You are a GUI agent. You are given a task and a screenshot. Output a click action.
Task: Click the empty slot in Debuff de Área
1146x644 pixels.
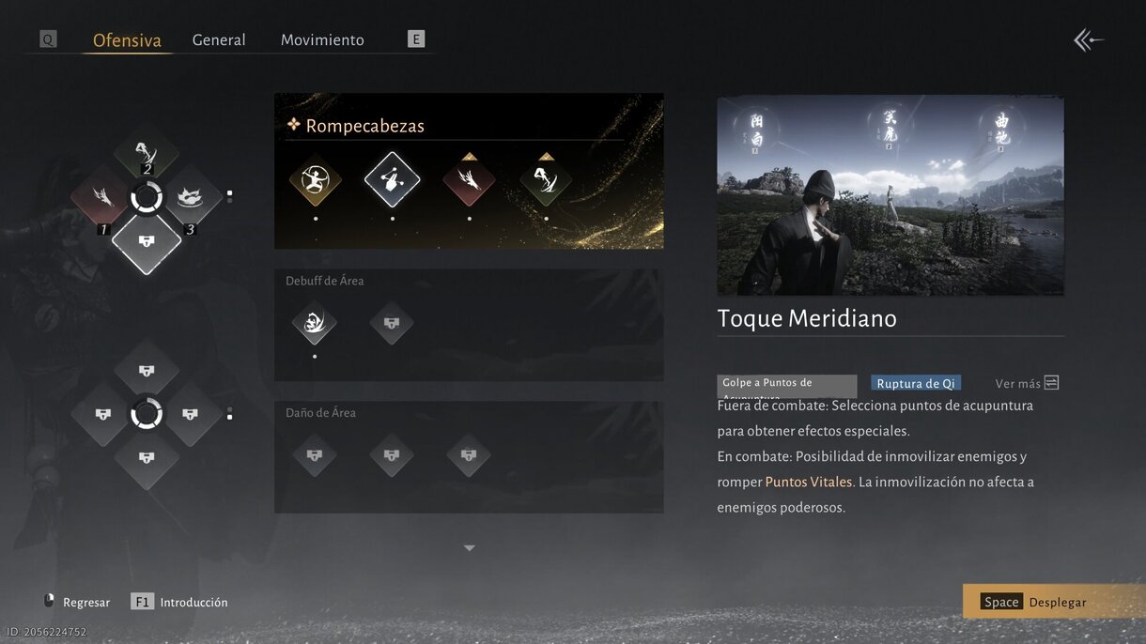pyautogui.click(x=392, y=324)
